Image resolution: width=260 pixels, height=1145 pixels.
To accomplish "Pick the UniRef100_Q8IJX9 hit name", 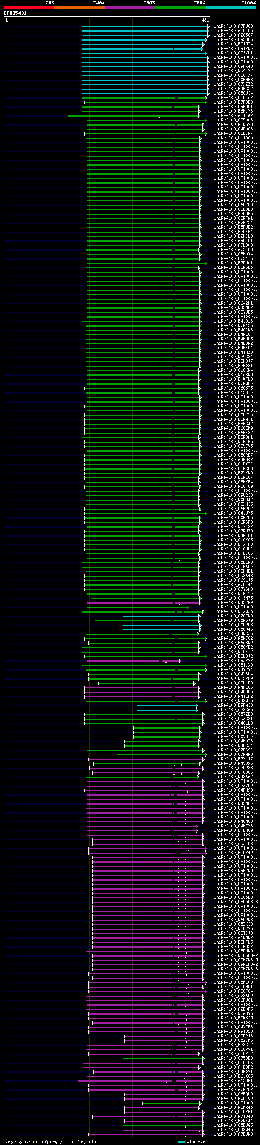I will pos(233,665).
